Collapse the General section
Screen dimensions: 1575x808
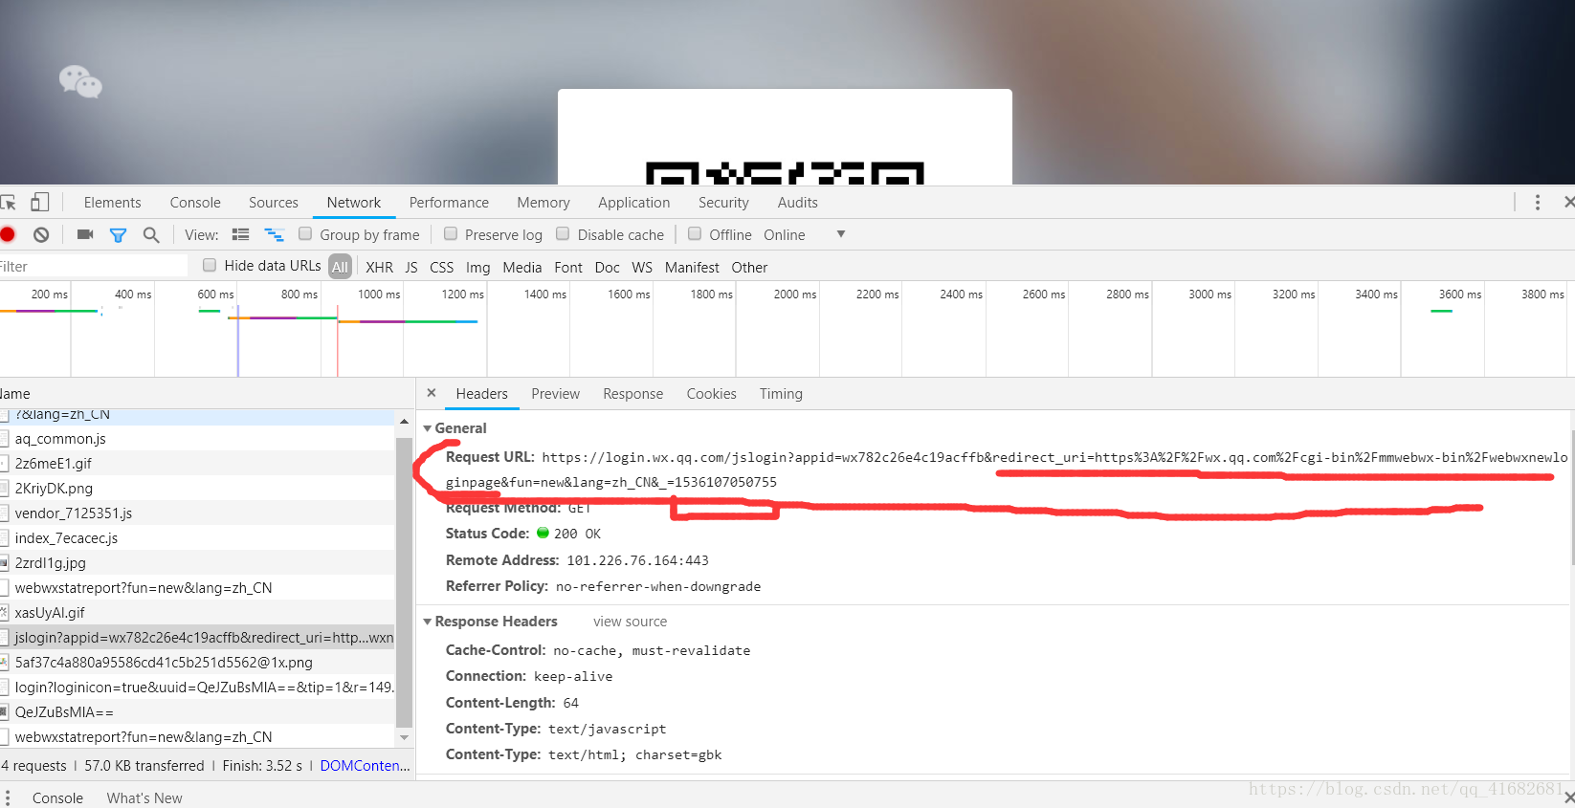click(428, 428)
